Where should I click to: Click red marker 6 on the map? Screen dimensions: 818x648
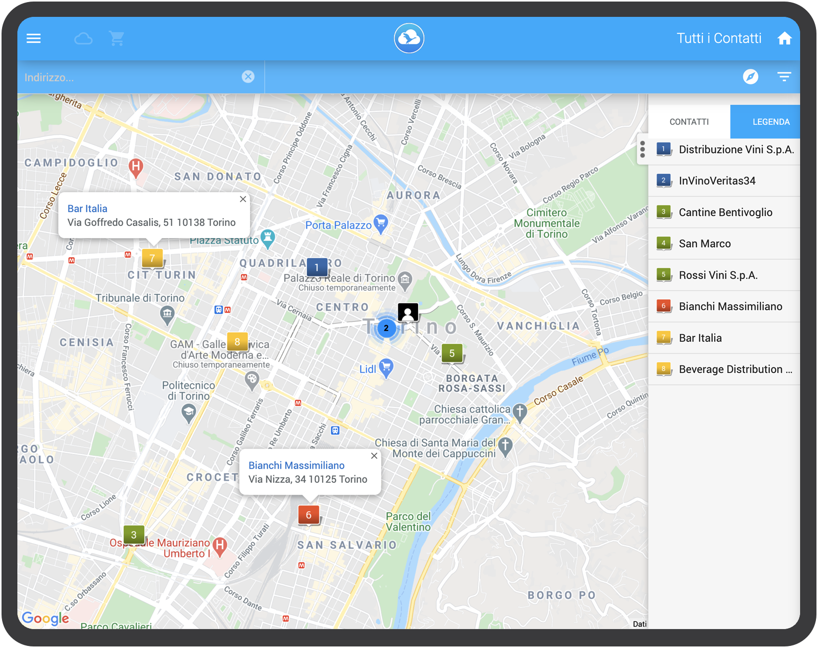[x=308, y=515]
